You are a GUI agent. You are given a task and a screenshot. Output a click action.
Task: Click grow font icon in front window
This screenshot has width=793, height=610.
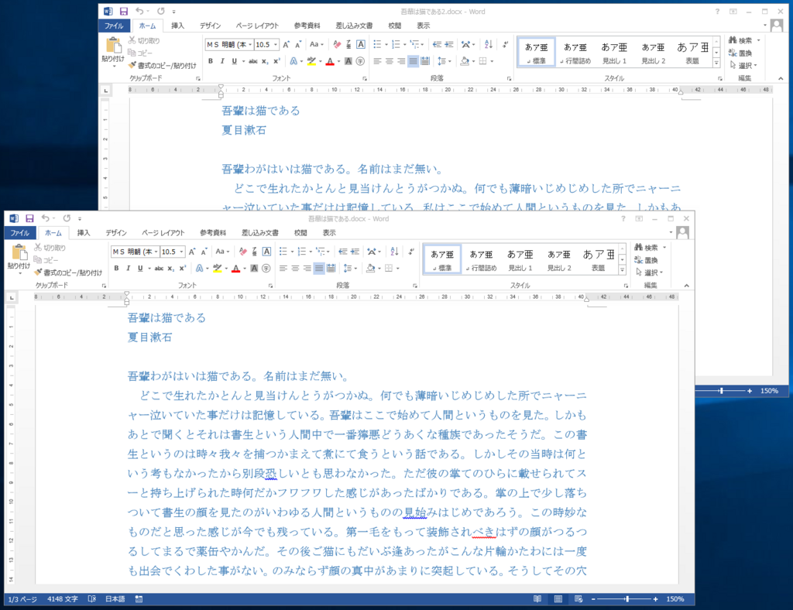192,252
